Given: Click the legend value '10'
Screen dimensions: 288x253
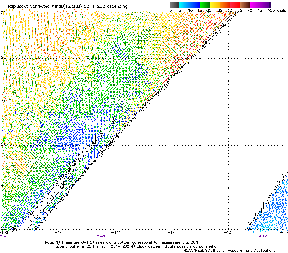Looking at the screenshot, I should 190,11.
